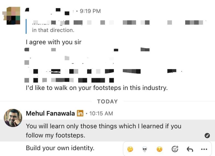Click the LinkedIn badge beside Mehul Fanawala

(80, 113)
